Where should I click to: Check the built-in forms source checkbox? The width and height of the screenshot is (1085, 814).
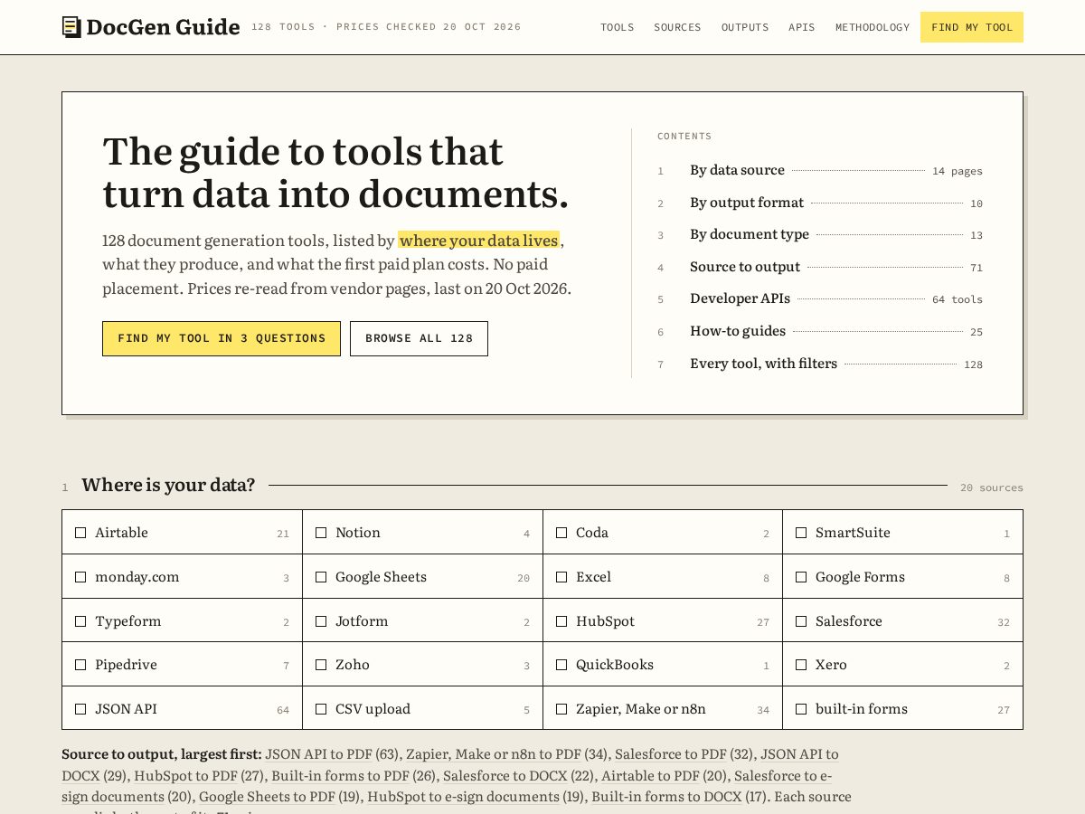801,709
